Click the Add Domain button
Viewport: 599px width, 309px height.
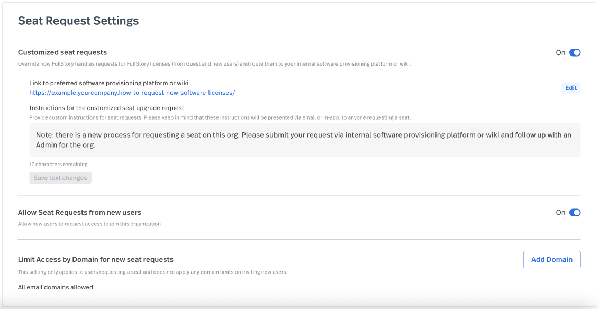coord(552,259)
